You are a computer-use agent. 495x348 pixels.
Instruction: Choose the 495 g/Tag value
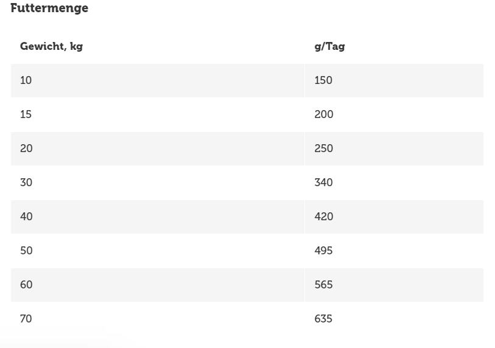click(324, 251)
